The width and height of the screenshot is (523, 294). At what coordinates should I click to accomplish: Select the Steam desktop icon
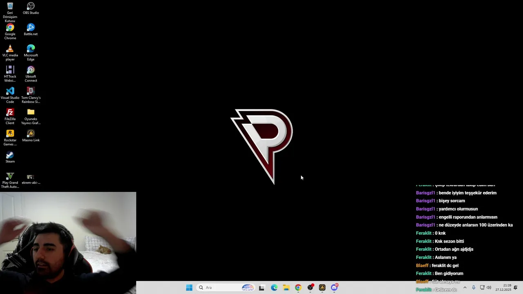point(10,157)
